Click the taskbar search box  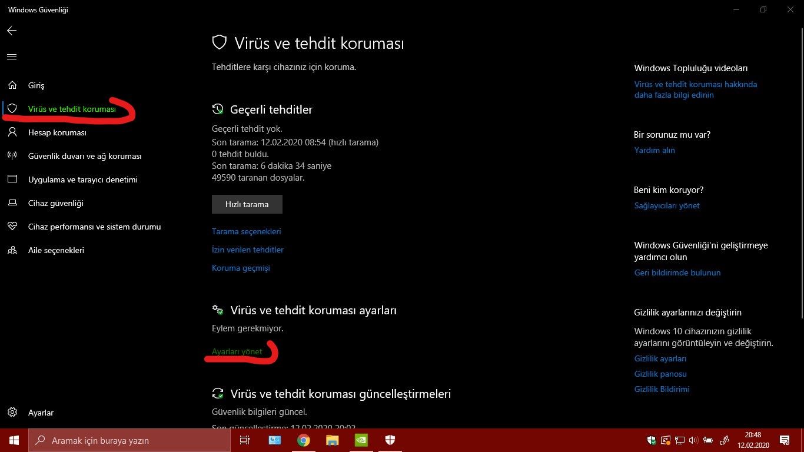(x=129, y=440)
